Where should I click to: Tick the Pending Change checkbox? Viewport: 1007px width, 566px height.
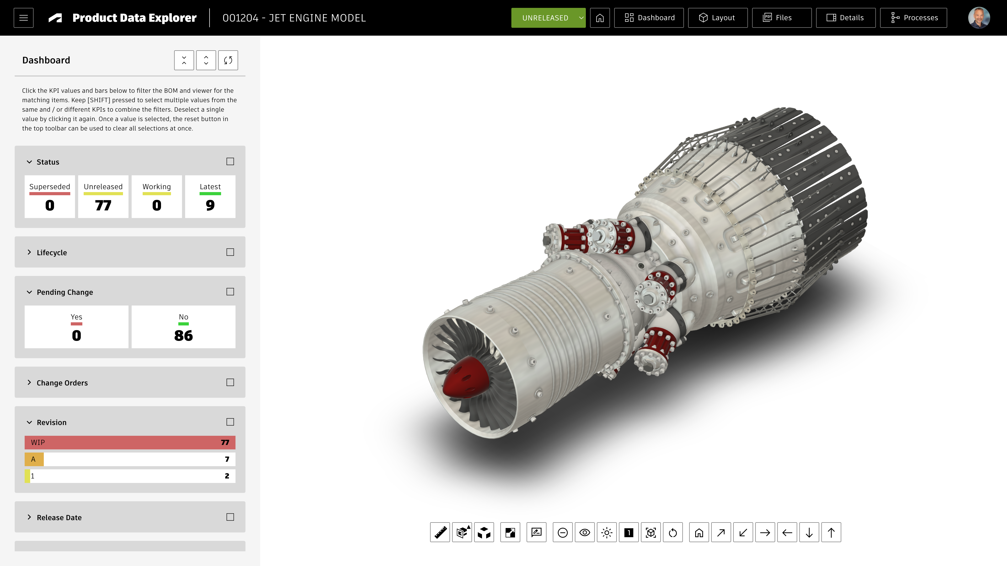point(230,292)
